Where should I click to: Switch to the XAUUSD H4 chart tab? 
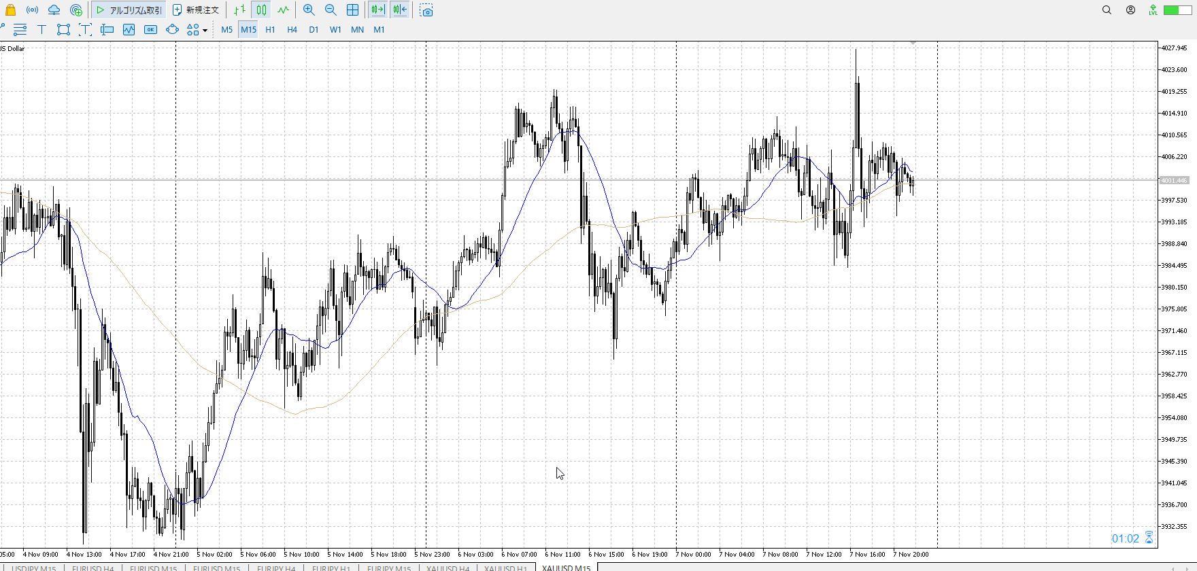448,568
